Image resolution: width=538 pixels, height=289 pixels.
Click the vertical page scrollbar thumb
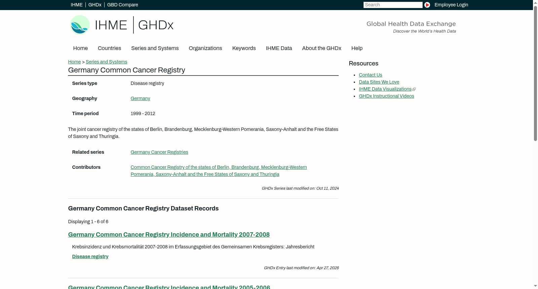pyautogui.click(x=535, y=73)
